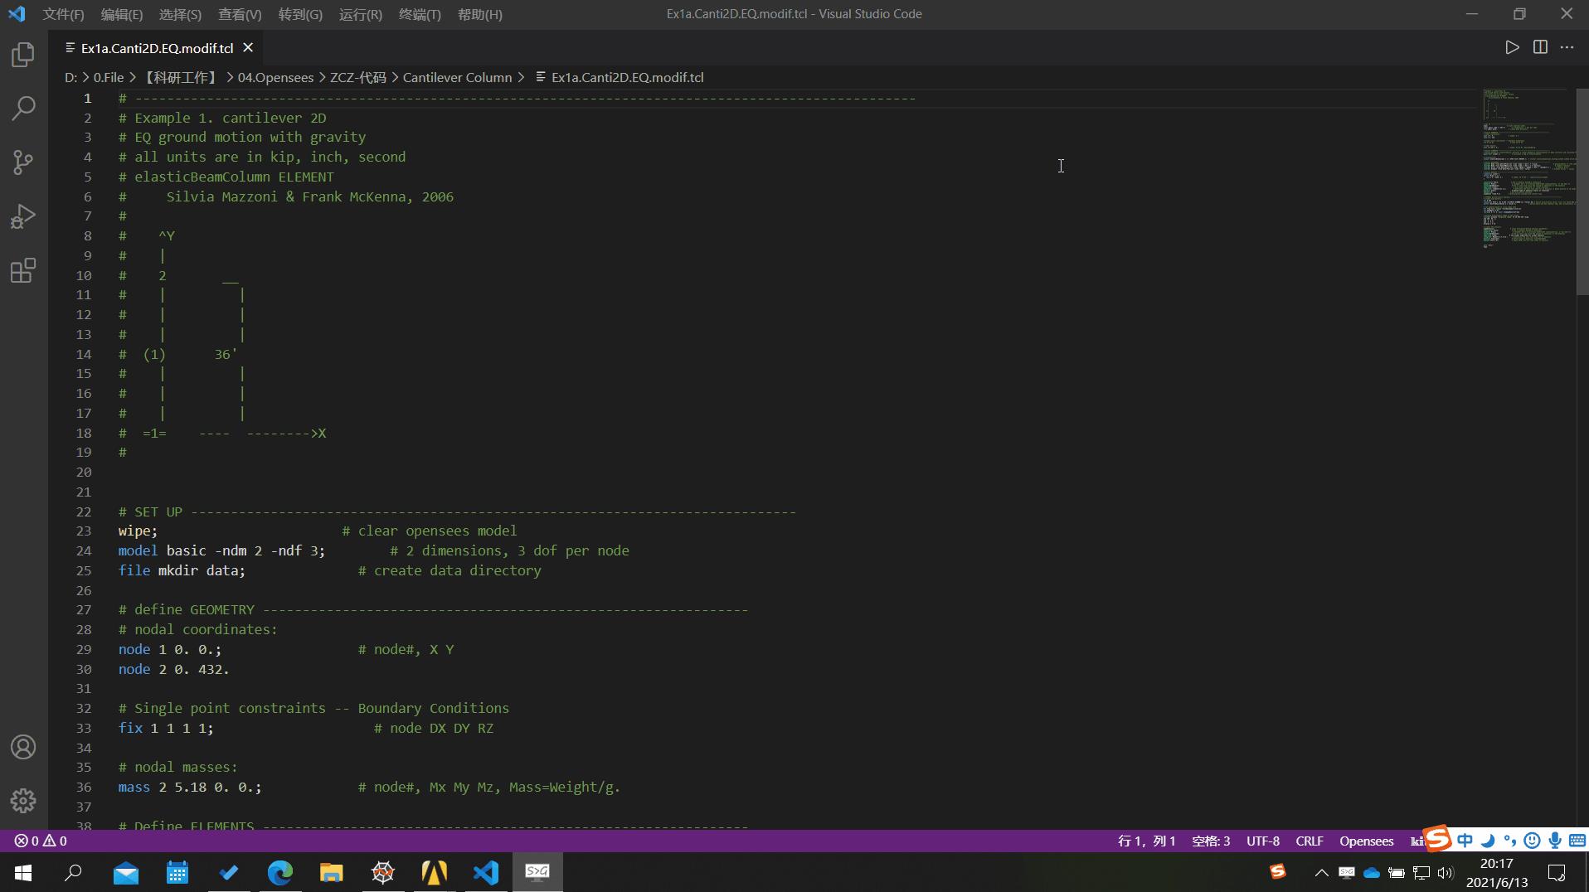Click the errors and warnings counter
This screenshot has height=892, width=1589.
click(41, 841)
